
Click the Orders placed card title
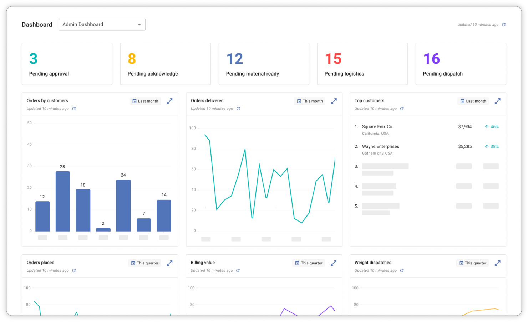(x=41, y=263)
